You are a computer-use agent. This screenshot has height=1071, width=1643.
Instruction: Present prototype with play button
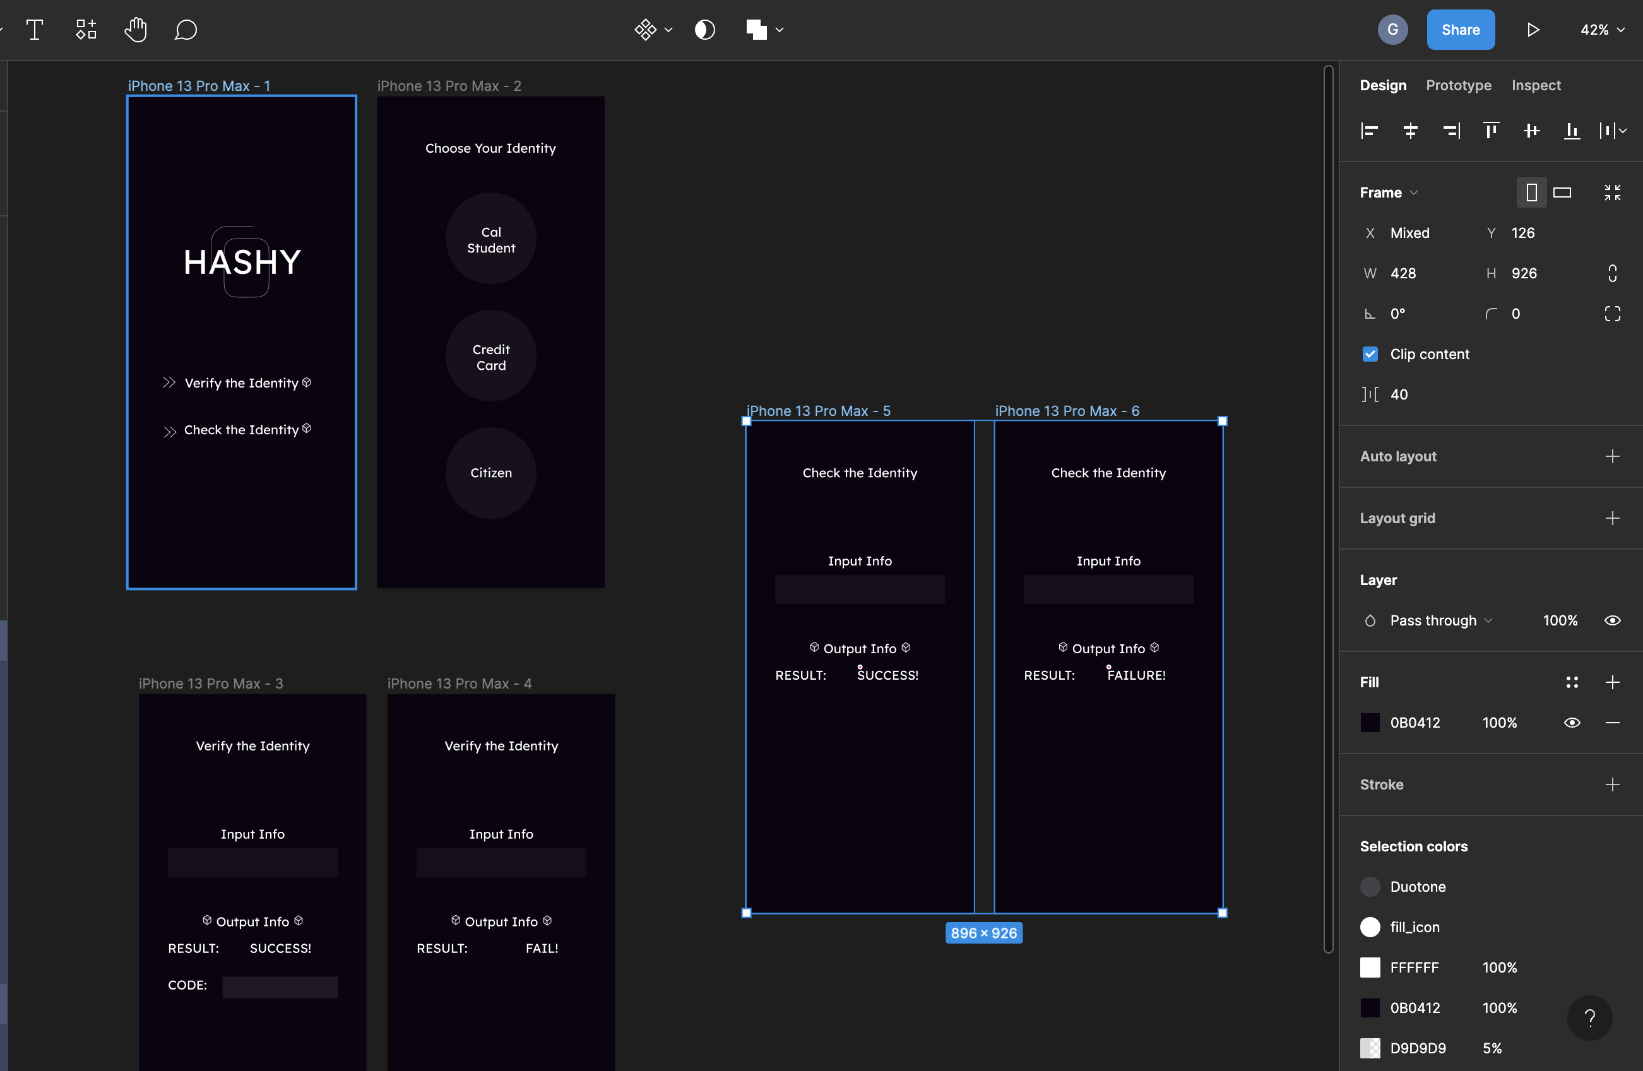(x=1533, y=30)
